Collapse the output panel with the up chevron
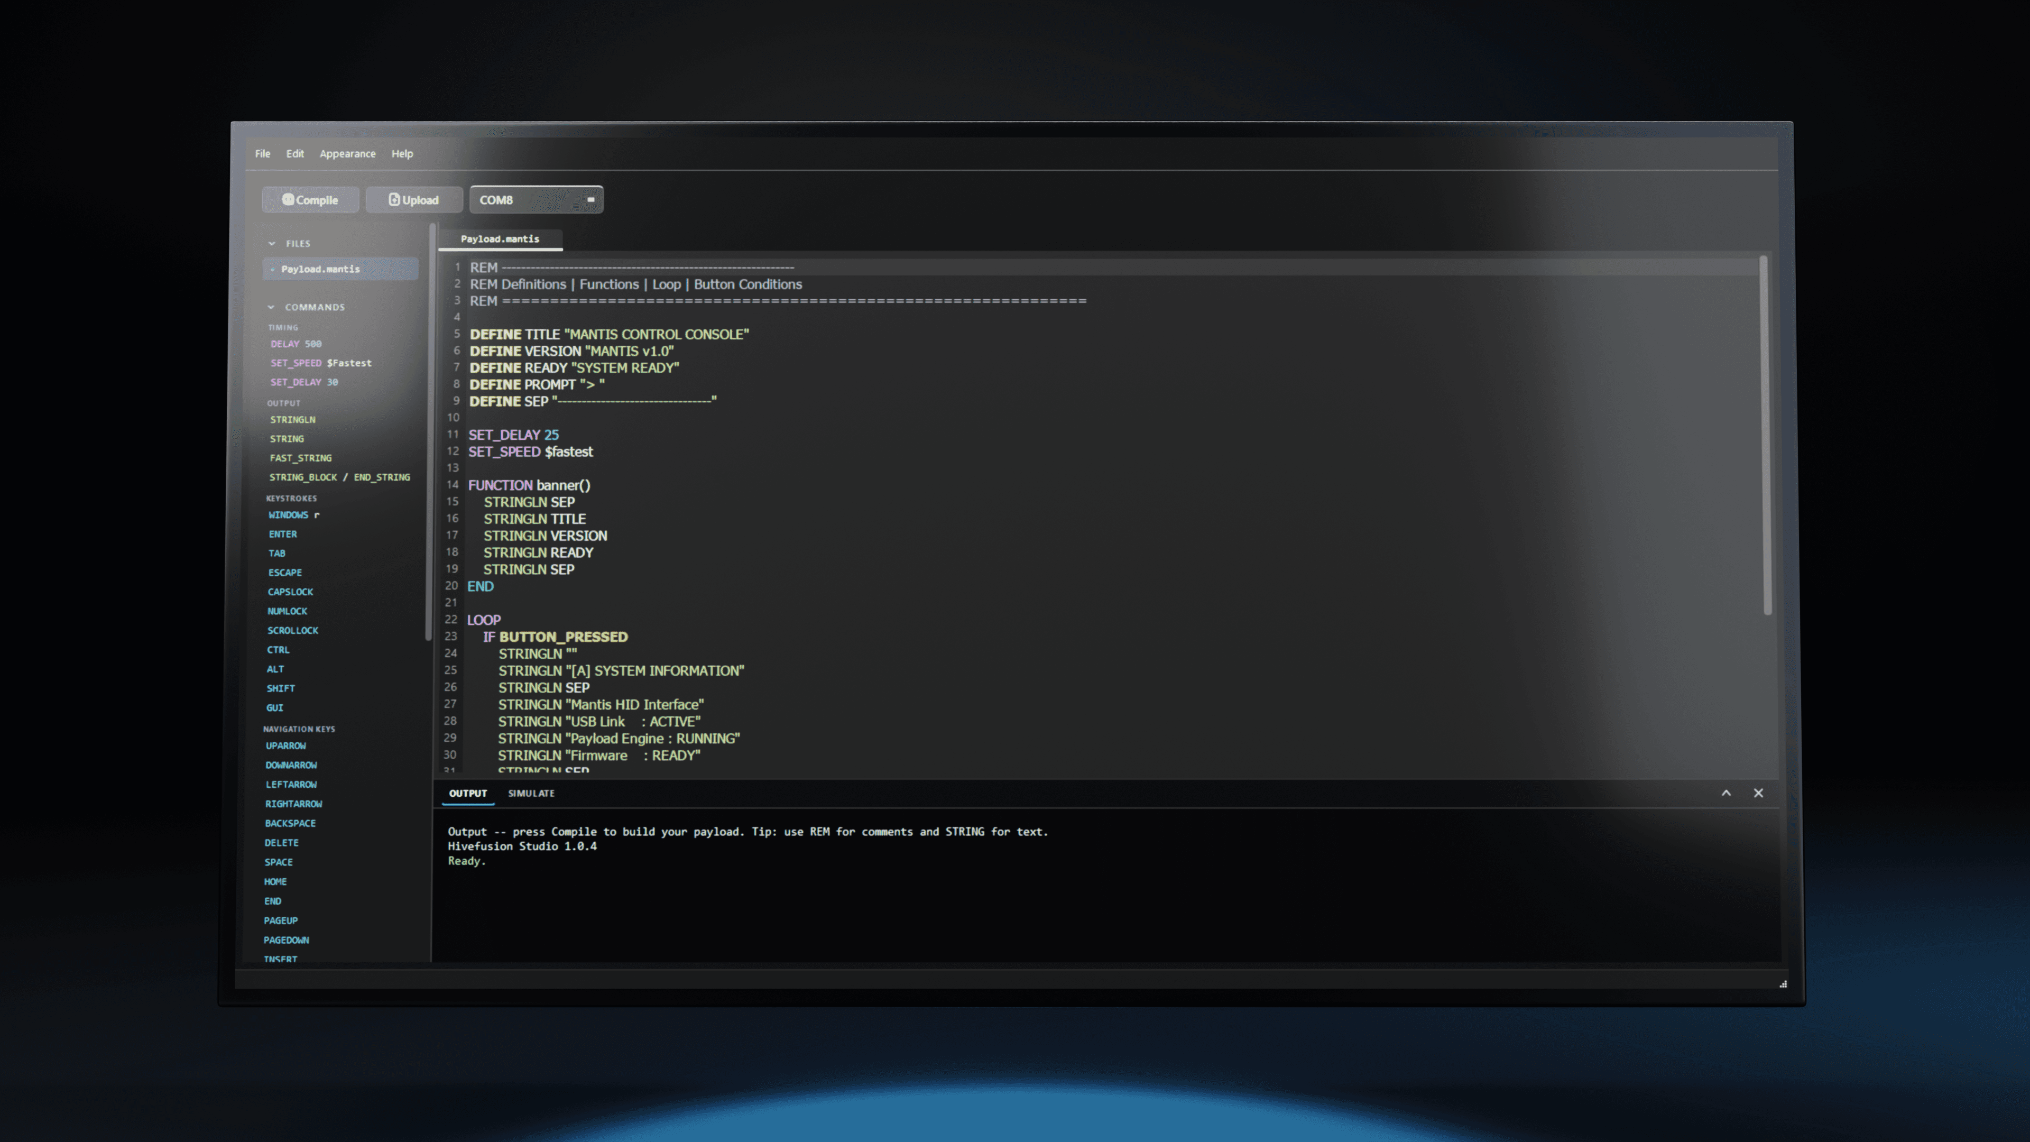 (x=1726, y=793)
